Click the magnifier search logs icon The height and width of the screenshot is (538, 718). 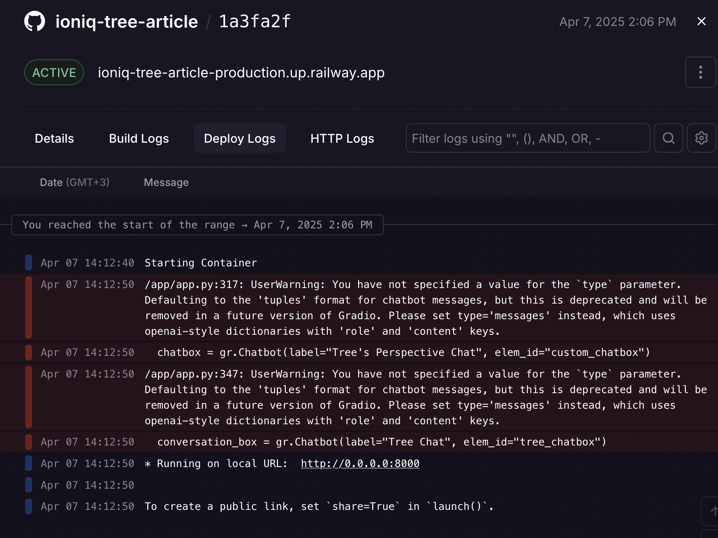(668, 138)
